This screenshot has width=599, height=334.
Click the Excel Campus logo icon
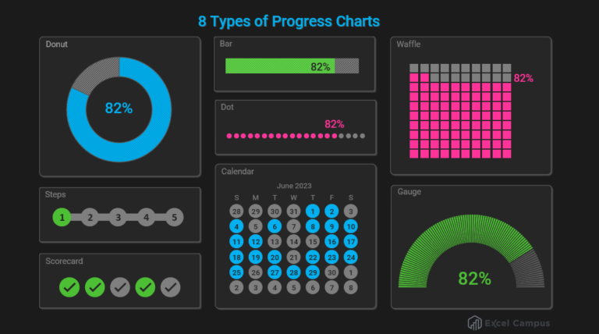click(474, 322)
